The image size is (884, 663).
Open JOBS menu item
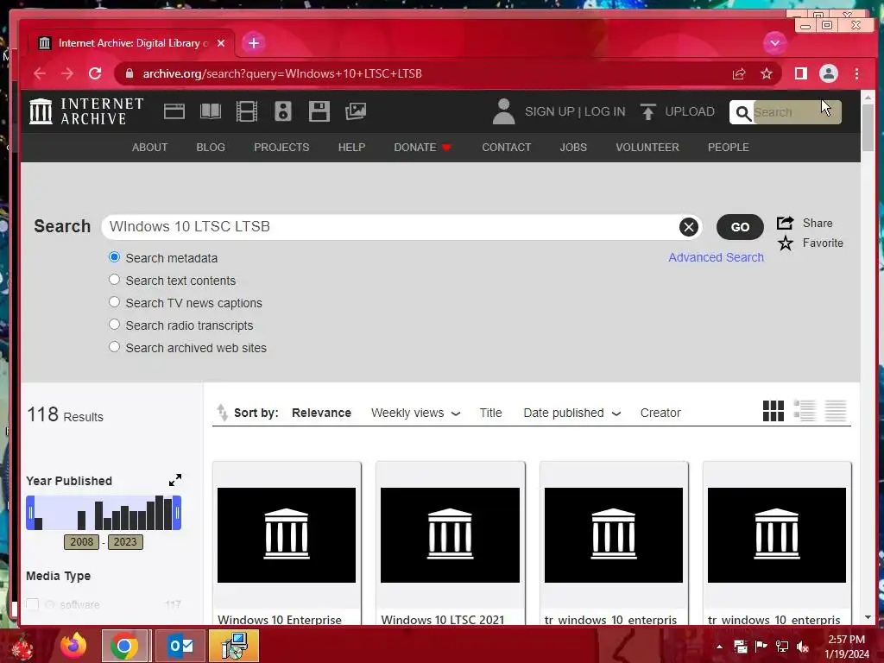573,147
